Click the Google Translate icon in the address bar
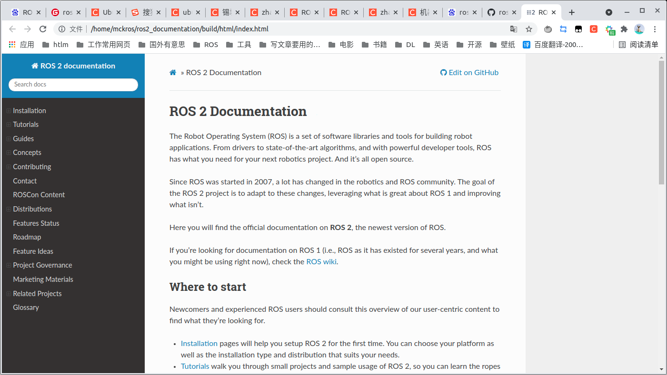Image resolution: width=667 pixels, height=375 pixels. (x=514, y=29)
